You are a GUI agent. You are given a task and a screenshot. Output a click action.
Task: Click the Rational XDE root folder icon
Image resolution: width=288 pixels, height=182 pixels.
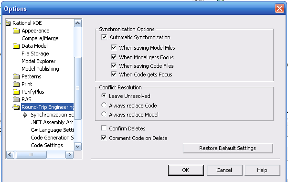[x=8, y=23]
